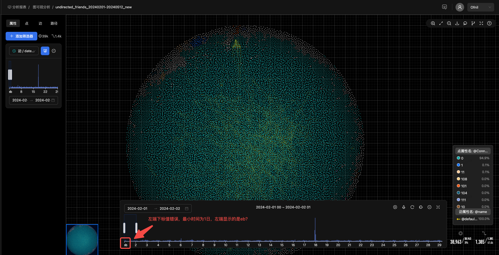Select the legend swatch for value 111
The image size is (499, 255).
458,200
